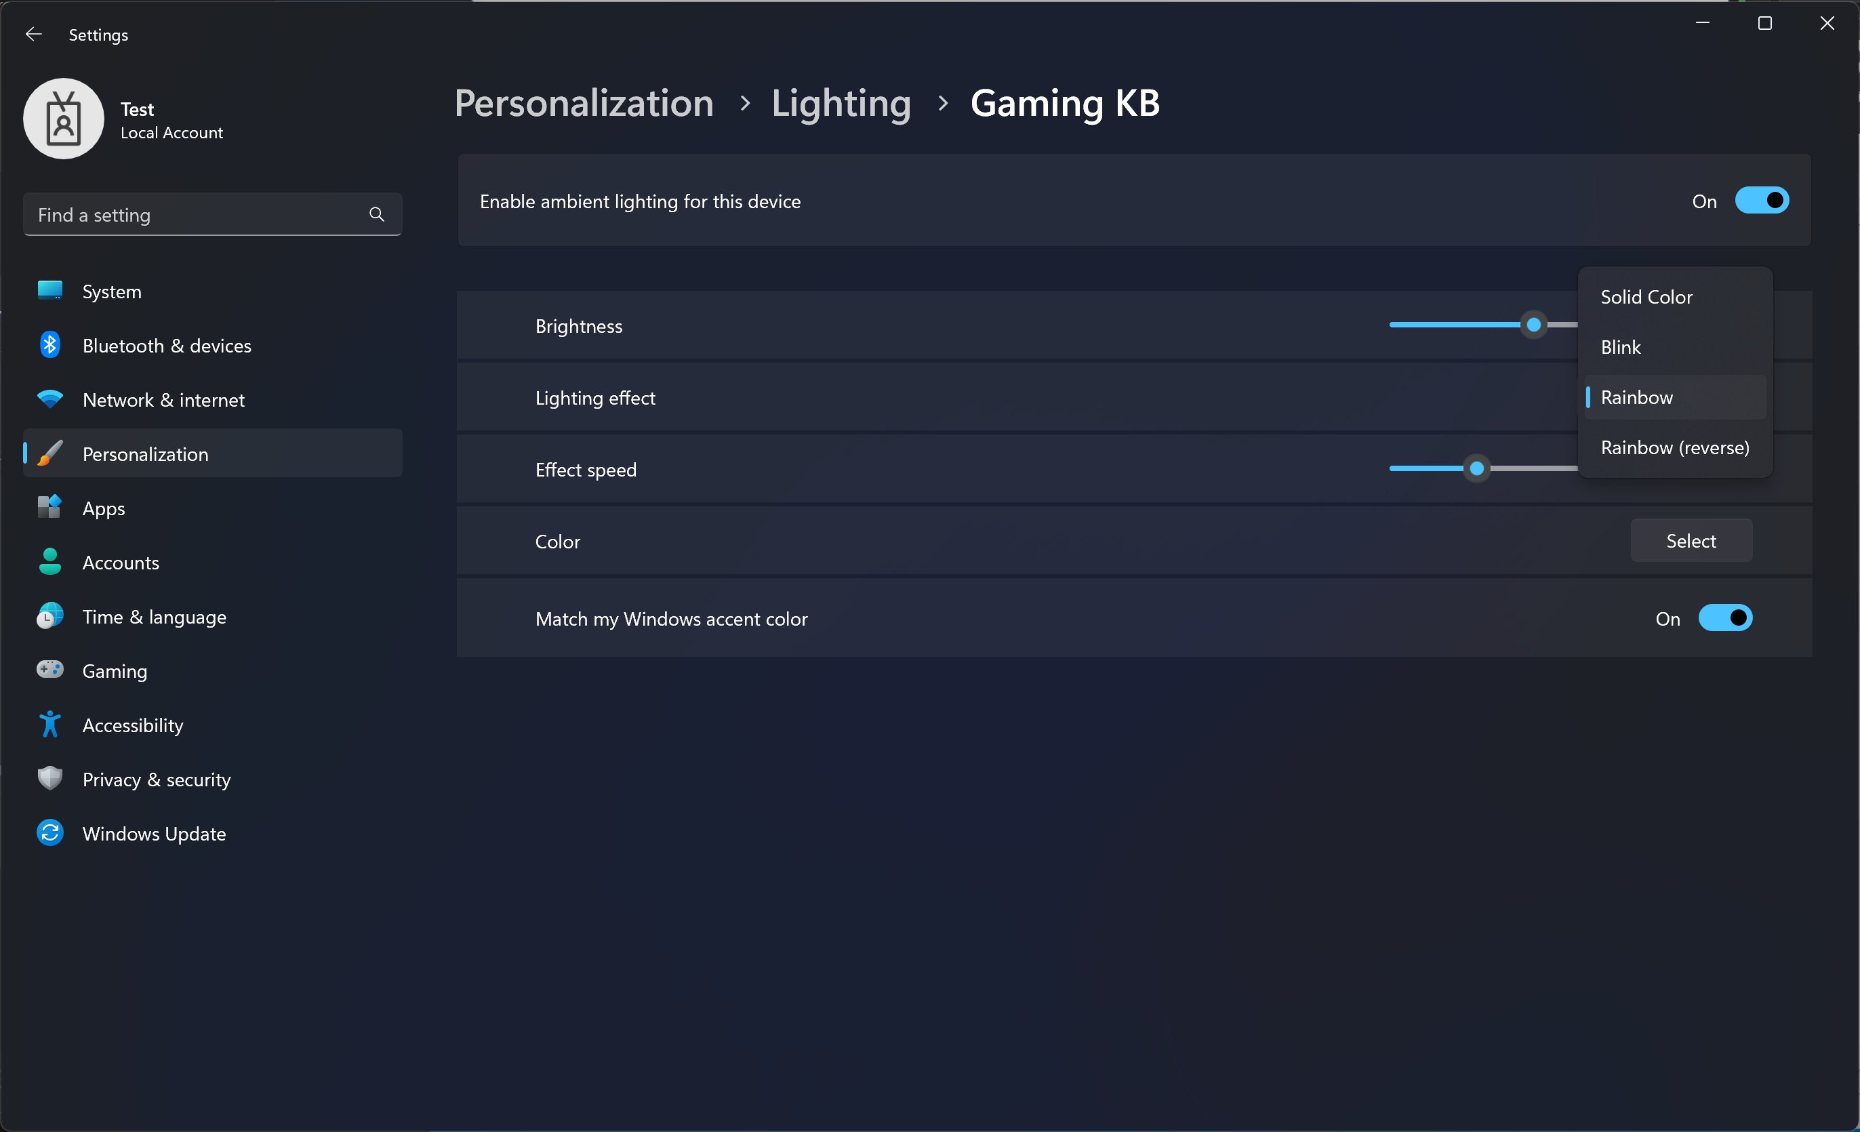Toggle the back navigation arrow
The height and width of the screenshot is (1132, 1860).
coord(35,33)
